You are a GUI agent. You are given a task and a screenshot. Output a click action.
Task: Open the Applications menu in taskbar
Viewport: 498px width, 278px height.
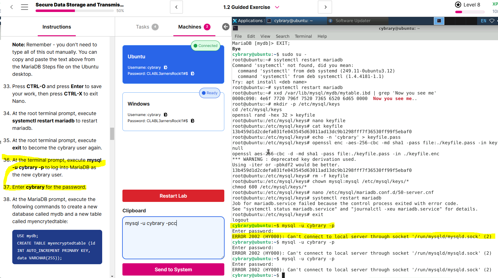click(248, 21)
